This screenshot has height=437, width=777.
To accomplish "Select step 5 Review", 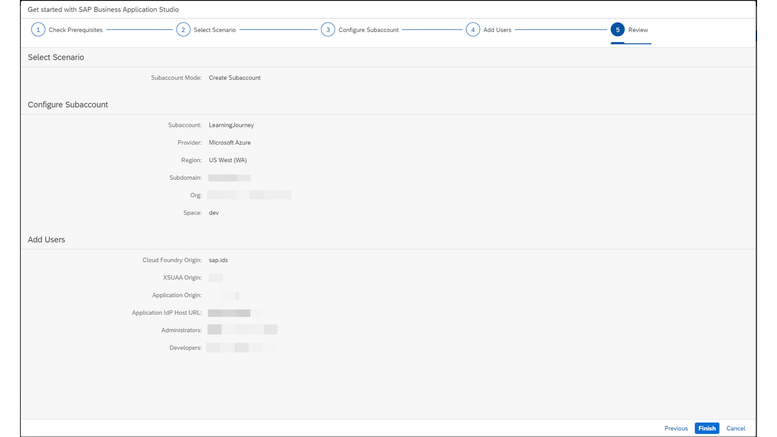I will point(629,30).
